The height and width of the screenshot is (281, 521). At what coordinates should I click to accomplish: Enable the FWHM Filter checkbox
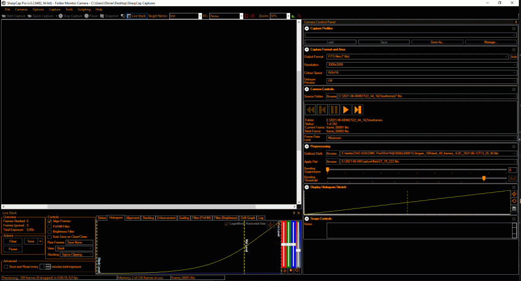49,226
